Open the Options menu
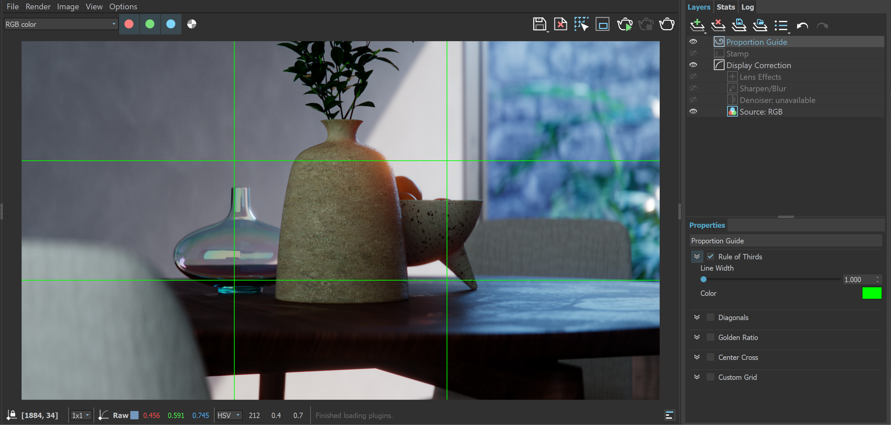The height and width of the screenshot is (425, 891). (123, 7)
